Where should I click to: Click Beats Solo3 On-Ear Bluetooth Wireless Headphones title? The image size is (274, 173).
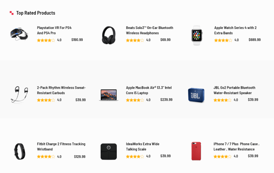click(149, 30)
